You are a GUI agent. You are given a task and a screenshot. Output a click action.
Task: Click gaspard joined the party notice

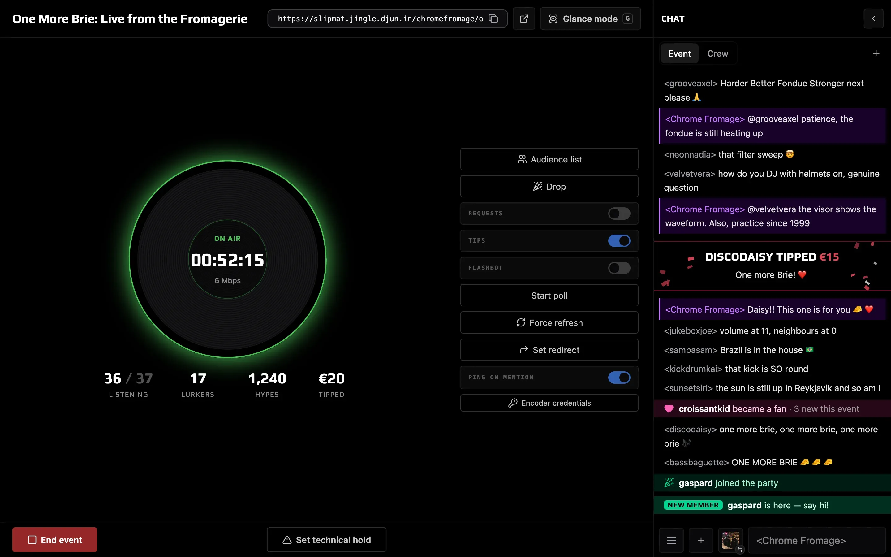click(772, 483)
